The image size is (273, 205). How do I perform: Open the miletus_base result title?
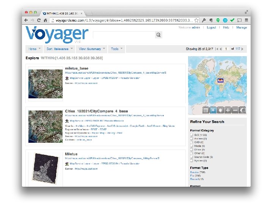coord(77,68)
